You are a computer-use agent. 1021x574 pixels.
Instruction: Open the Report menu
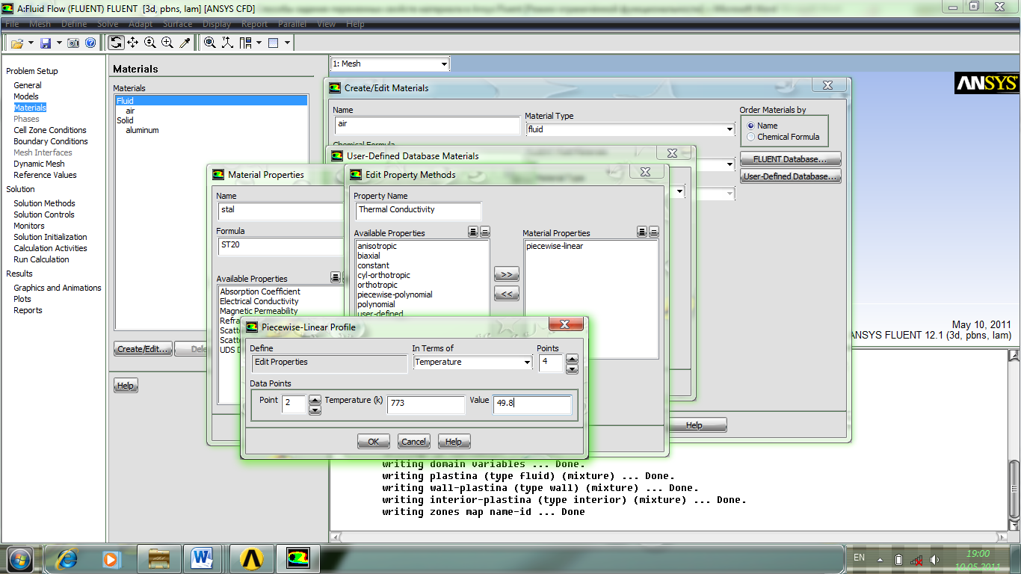click(x=254, y=24)
